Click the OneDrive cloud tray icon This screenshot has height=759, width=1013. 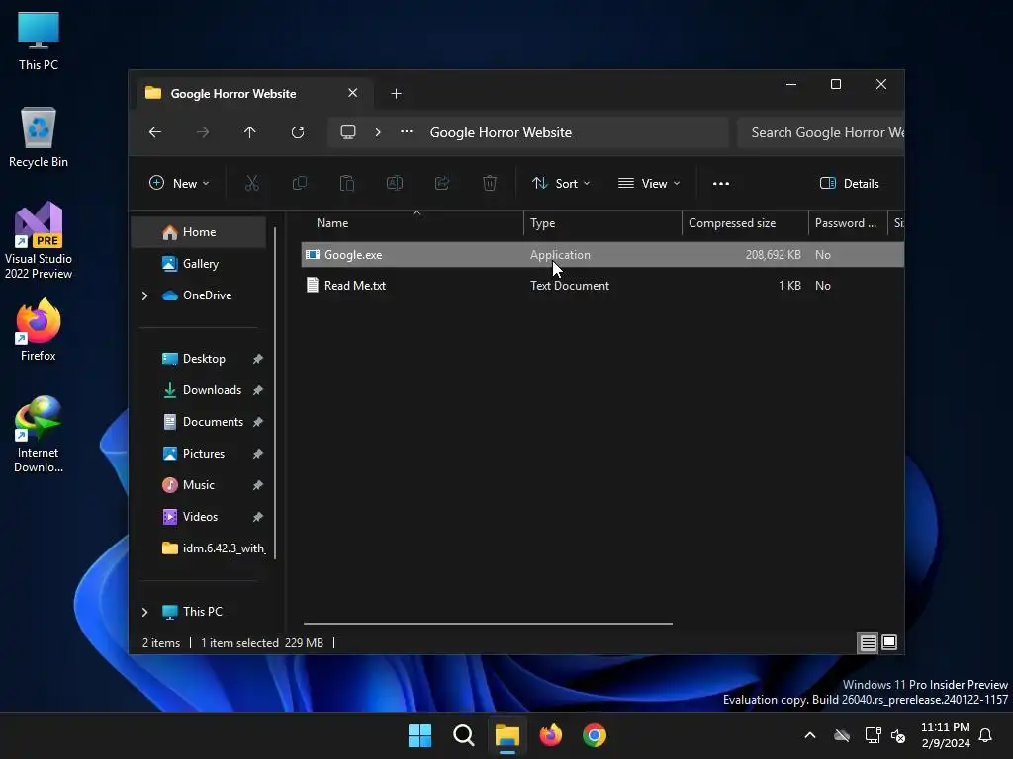tap(842, 735)
